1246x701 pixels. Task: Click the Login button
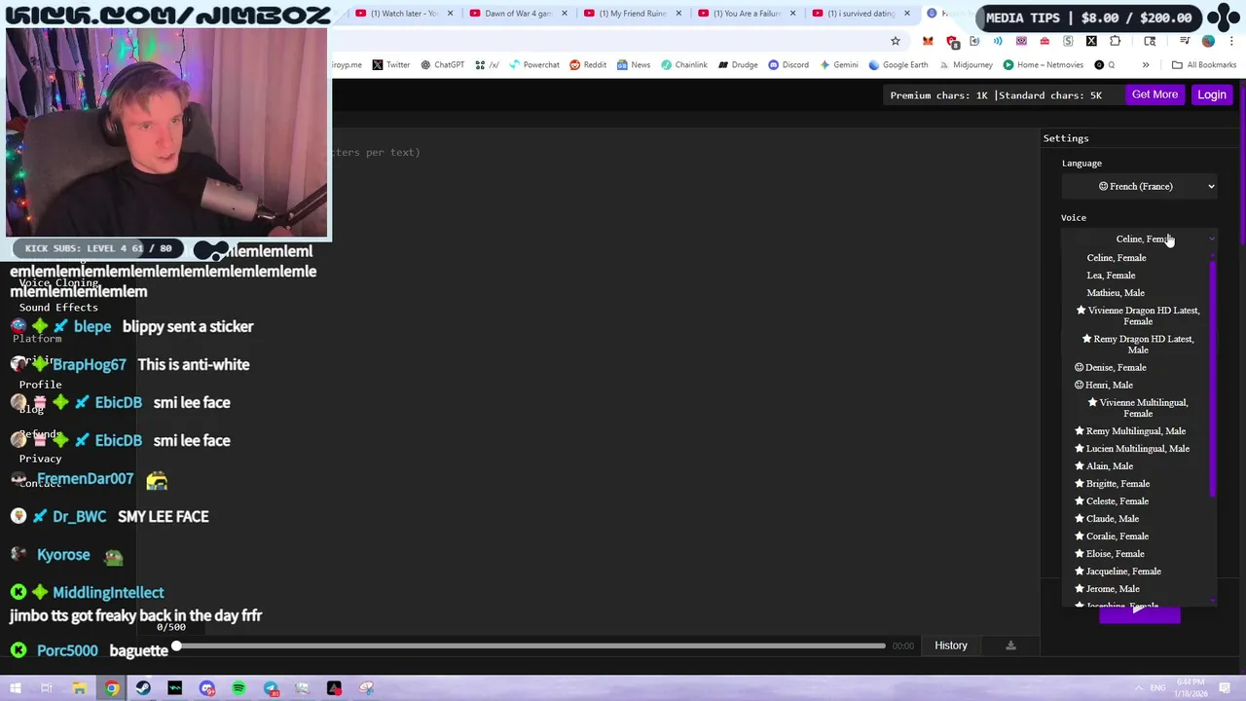coord(1212,94)
